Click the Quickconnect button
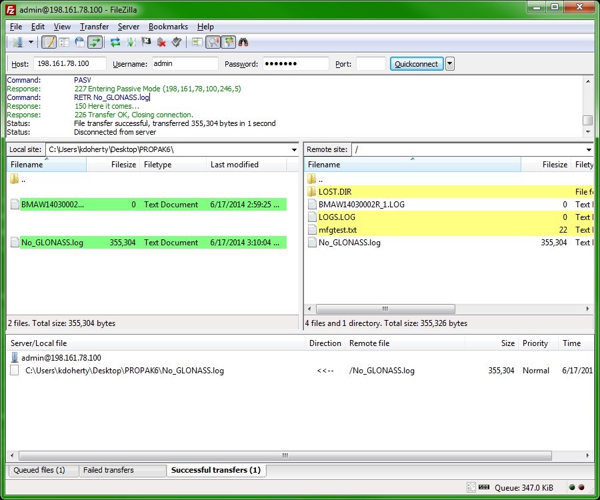This screenshot has height=500, width=600. click(x=416, y=64)
